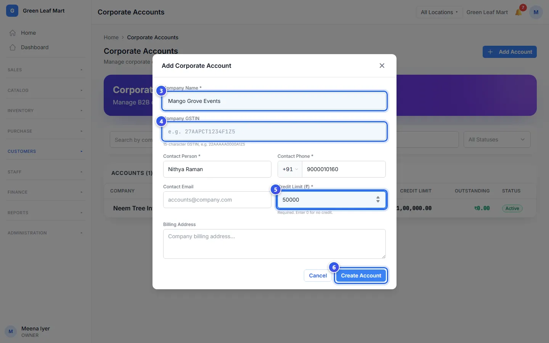Open the user avatar M in header
The height and width of the screenshot is (343, 549).
click(536, 12)
